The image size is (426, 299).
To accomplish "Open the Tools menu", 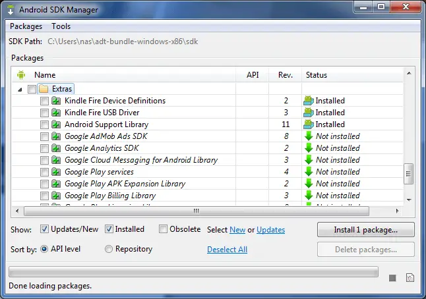I will coord(61,26).
